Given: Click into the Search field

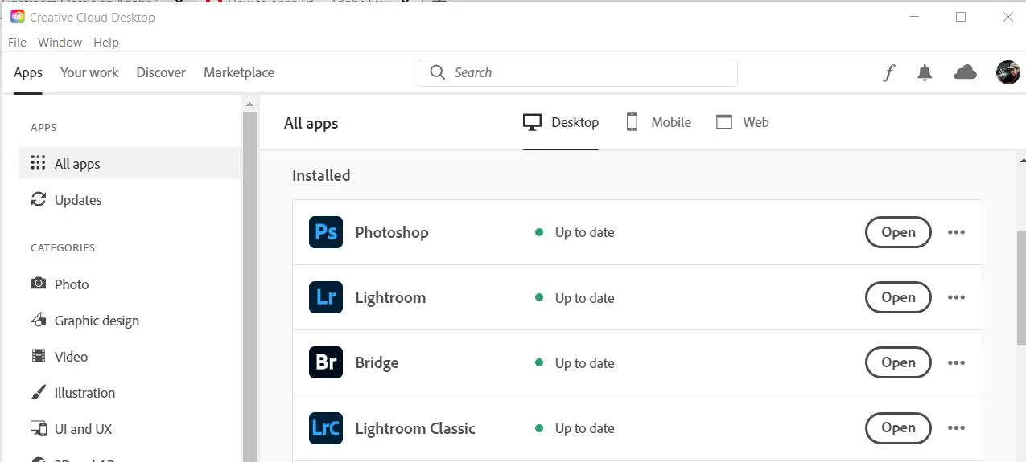Looking at the screenshot, I should [578, 72].
